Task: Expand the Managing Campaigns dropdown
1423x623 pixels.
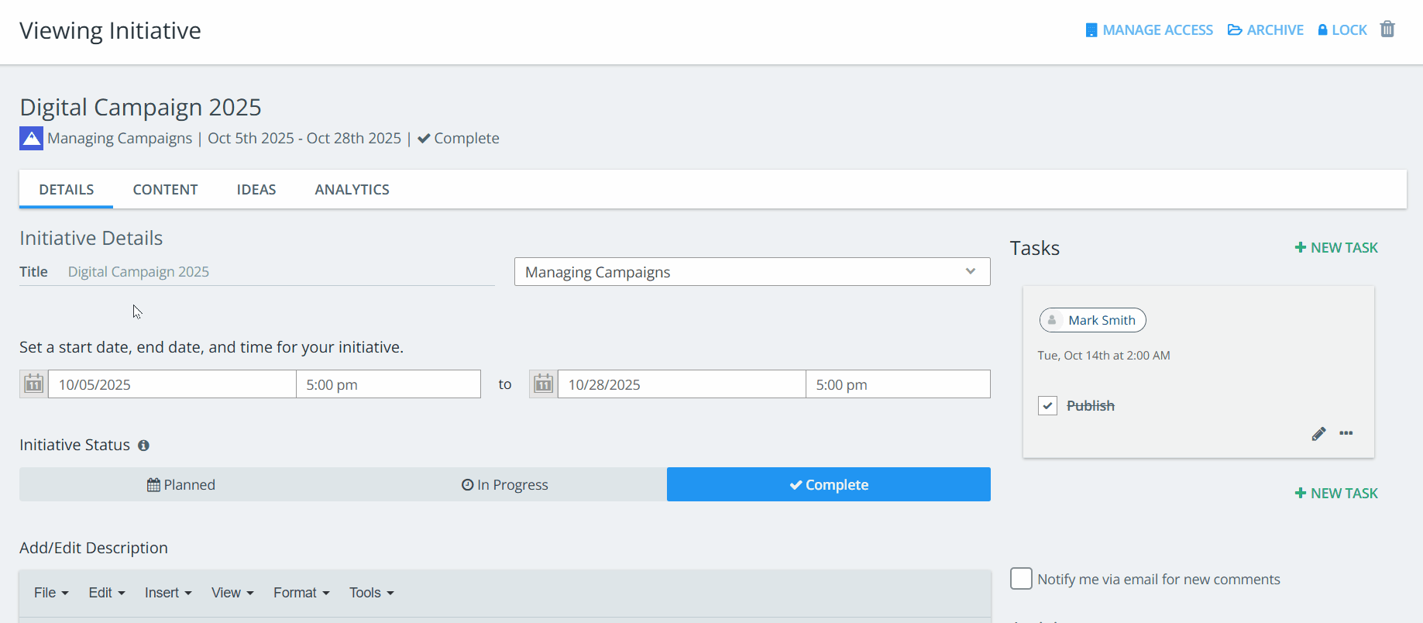Action: click(751, 272)
